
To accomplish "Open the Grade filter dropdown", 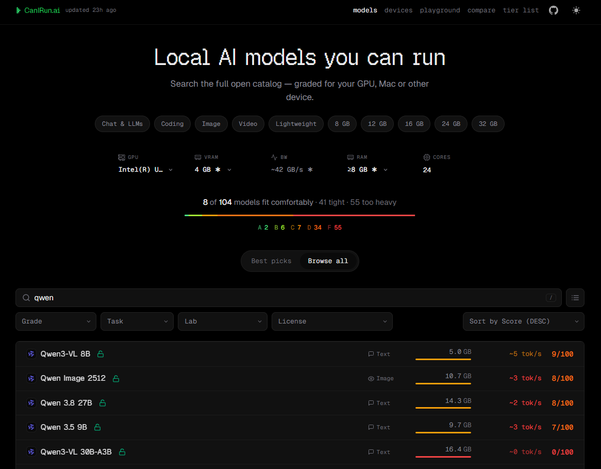I will click(x=56, y=321).
